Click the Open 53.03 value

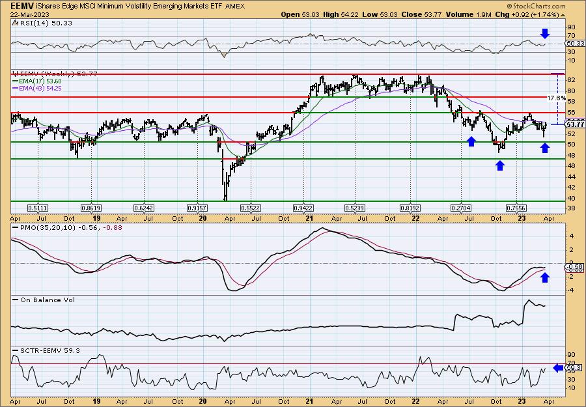pyautogui.click(x=300, y=14)
